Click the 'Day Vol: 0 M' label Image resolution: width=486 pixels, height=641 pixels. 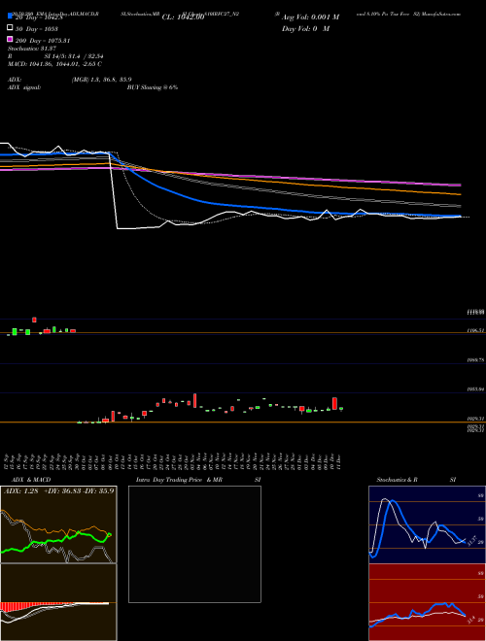(x=305, y=28)
